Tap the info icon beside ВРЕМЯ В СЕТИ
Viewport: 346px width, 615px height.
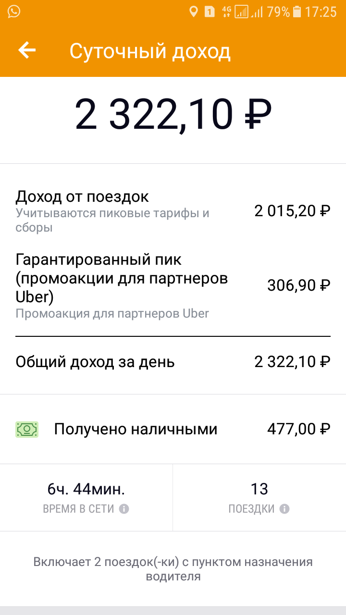(x=124, y=509)
